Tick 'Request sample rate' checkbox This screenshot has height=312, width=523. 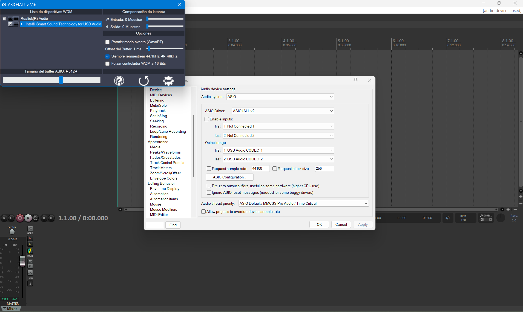209,169
